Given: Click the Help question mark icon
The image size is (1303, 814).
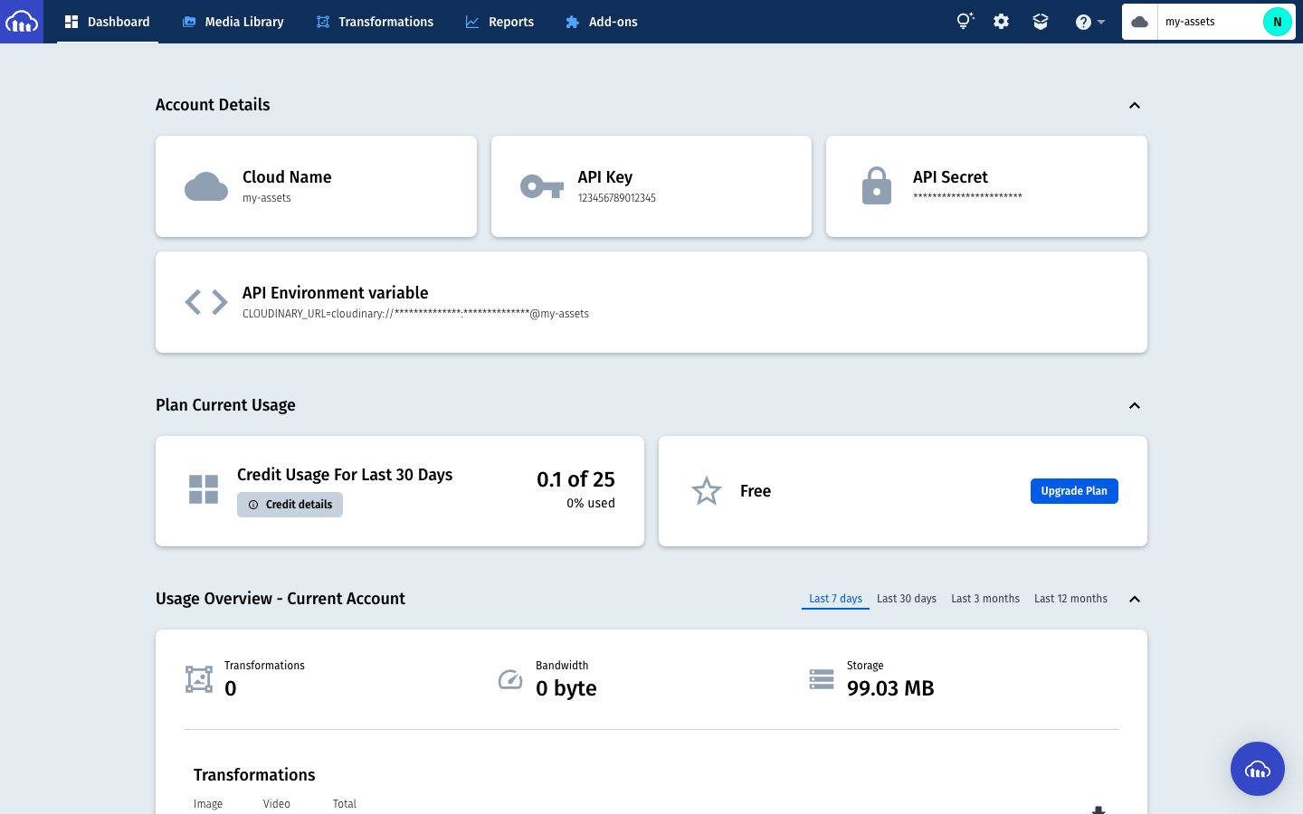Looking at the screenshot, I should tap(1082, 21).
